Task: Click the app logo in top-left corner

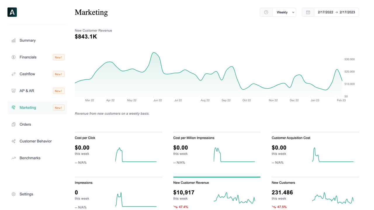Action: (x=12, y=12)
